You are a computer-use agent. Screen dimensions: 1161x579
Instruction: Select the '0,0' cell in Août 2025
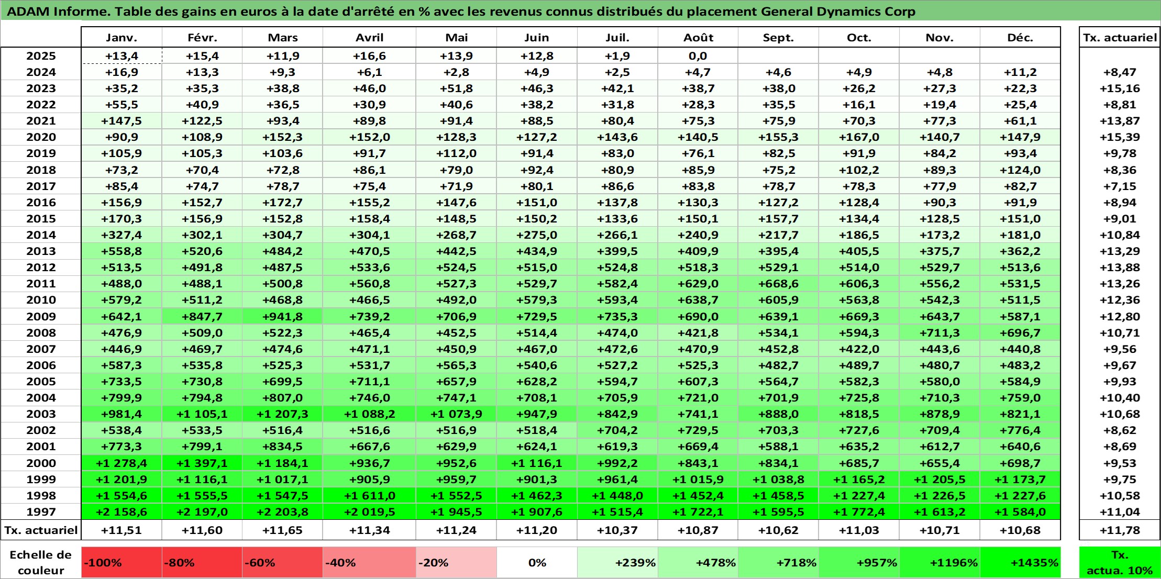point(698,56)
